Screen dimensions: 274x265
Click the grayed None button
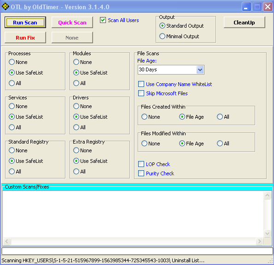click(x=72, y=38)
